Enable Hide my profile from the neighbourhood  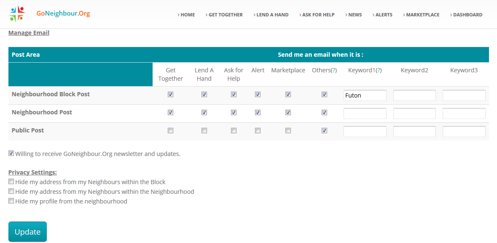pos(11,201)
